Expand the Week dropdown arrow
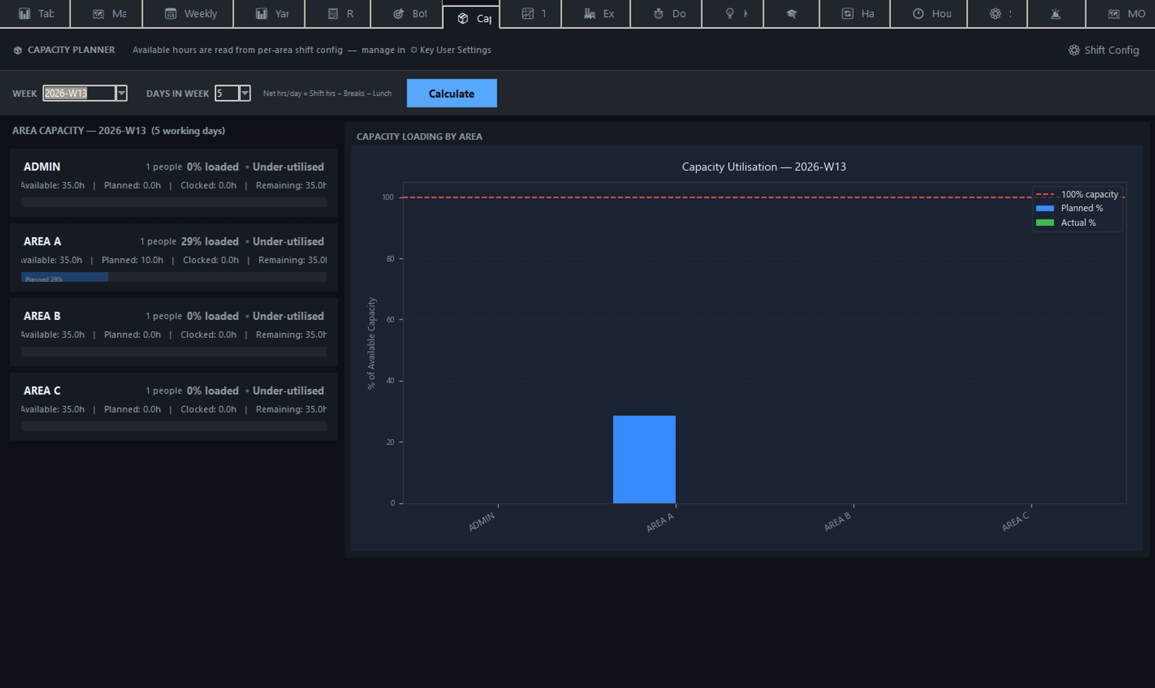 (x=121, y=93)
